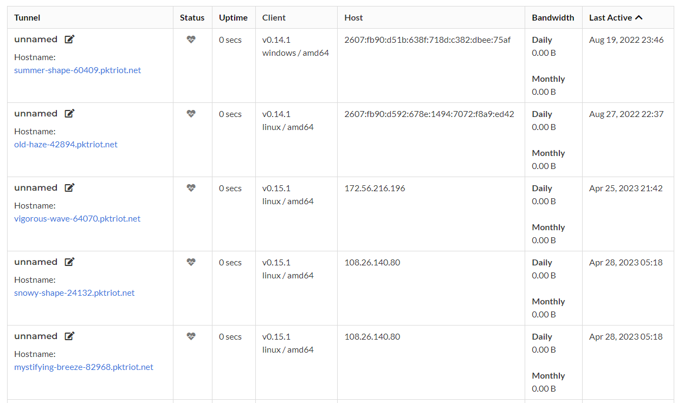This screenshot has width=684, height=403.
Task: Sort table by Status column header
Action: (192, 17)
